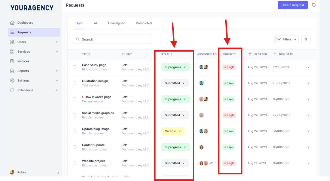Click the Search input field

click(112, 39)
